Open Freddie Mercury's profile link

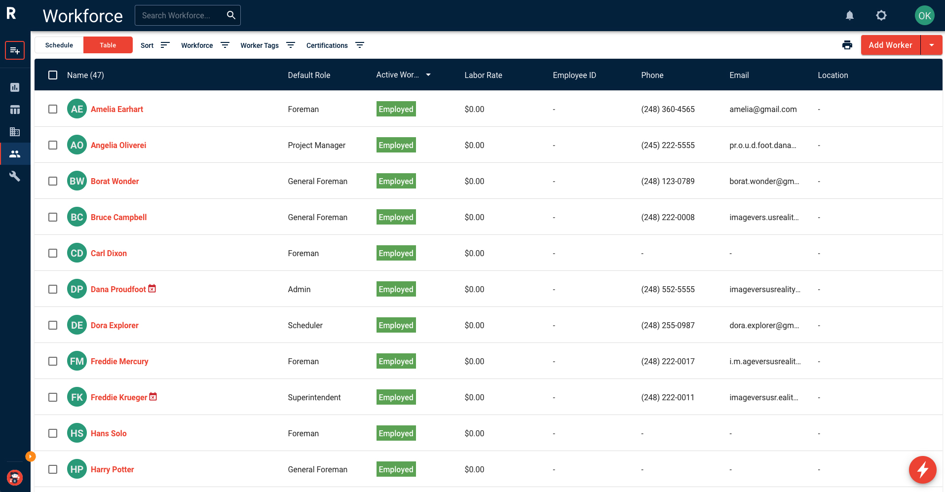119,361
